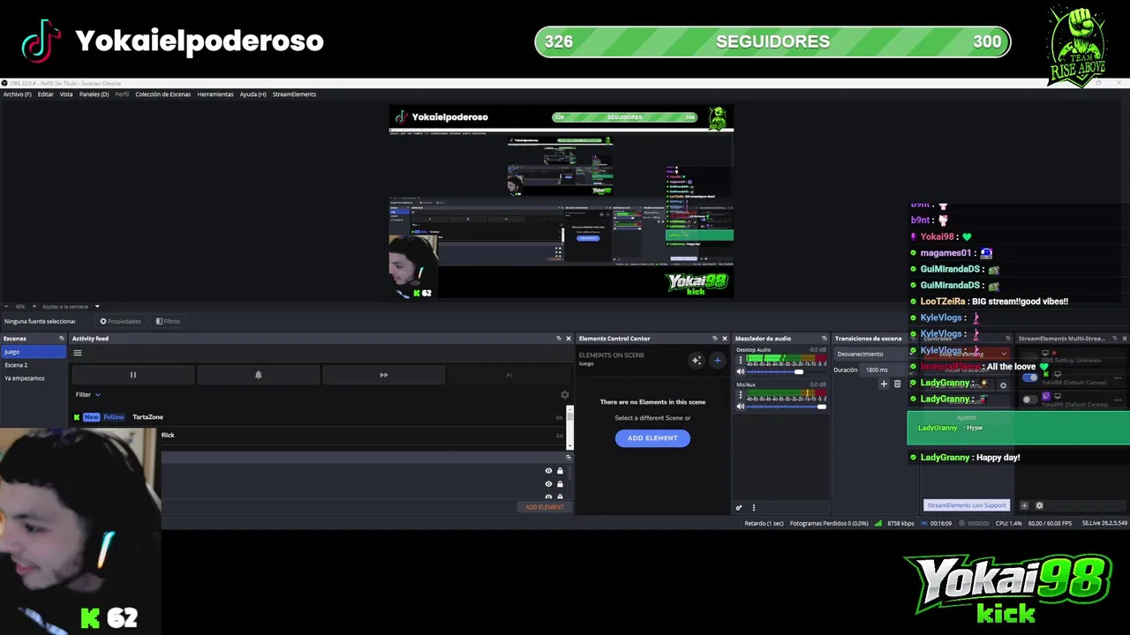The image size is (1130, 635).
Task: Mute Desktop Audio speaker icon
Action: [741, 372]
